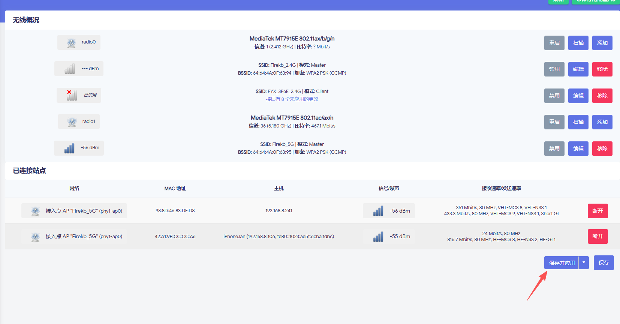Click the 网络 column header
This screenshot has height=324, width=620.
pyautogui.click(x=74, y=188)
